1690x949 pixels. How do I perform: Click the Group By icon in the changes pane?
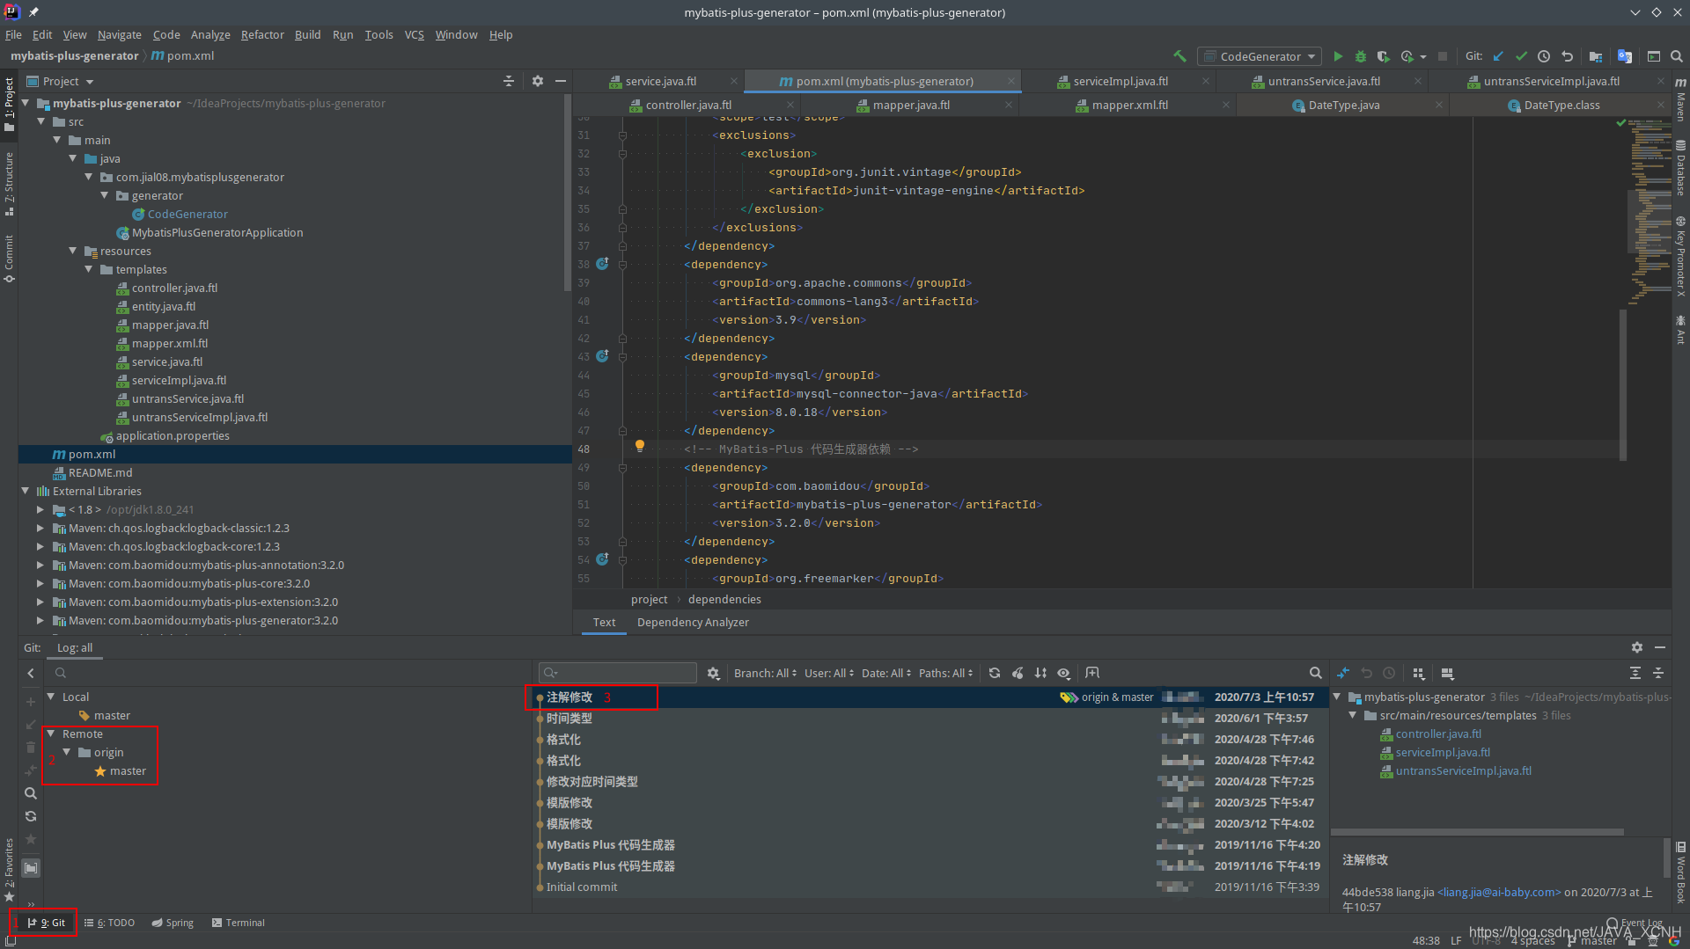click(1419, 673)
